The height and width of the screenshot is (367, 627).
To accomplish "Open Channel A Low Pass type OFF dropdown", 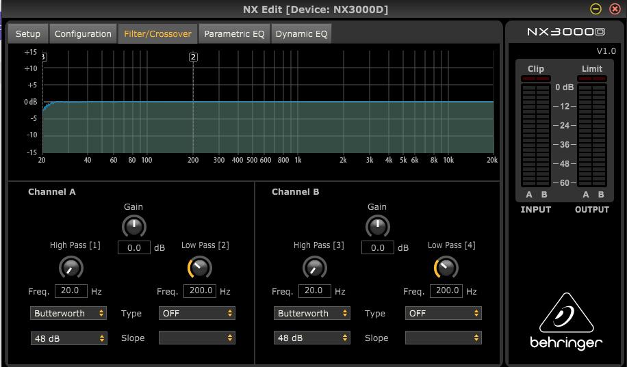I will point(197,313).
